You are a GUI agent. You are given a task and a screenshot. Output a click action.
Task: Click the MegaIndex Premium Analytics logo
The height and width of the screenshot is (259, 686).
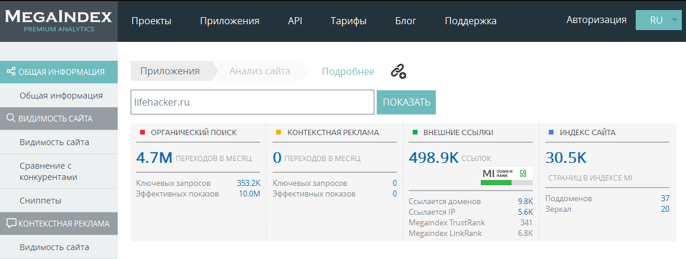(x=59, y=21)
